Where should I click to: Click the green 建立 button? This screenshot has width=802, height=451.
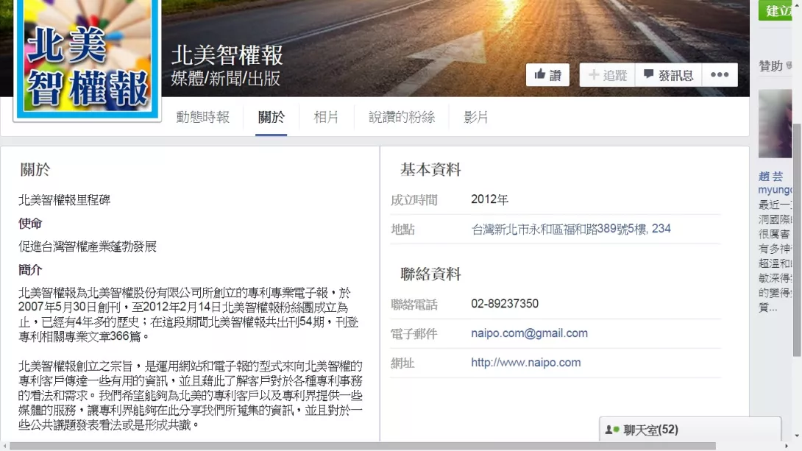coord(776,10)
